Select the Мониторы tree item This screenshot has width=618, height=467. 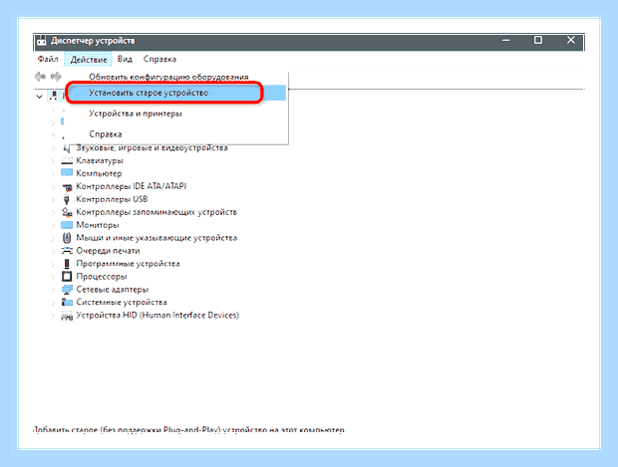coord(98,225)
